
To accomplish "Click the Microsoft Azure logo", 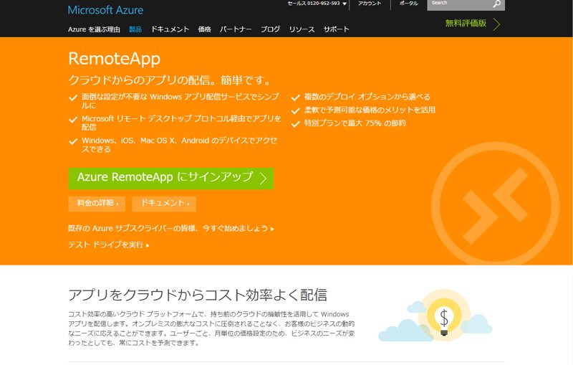I will click(x=105, y=10).
